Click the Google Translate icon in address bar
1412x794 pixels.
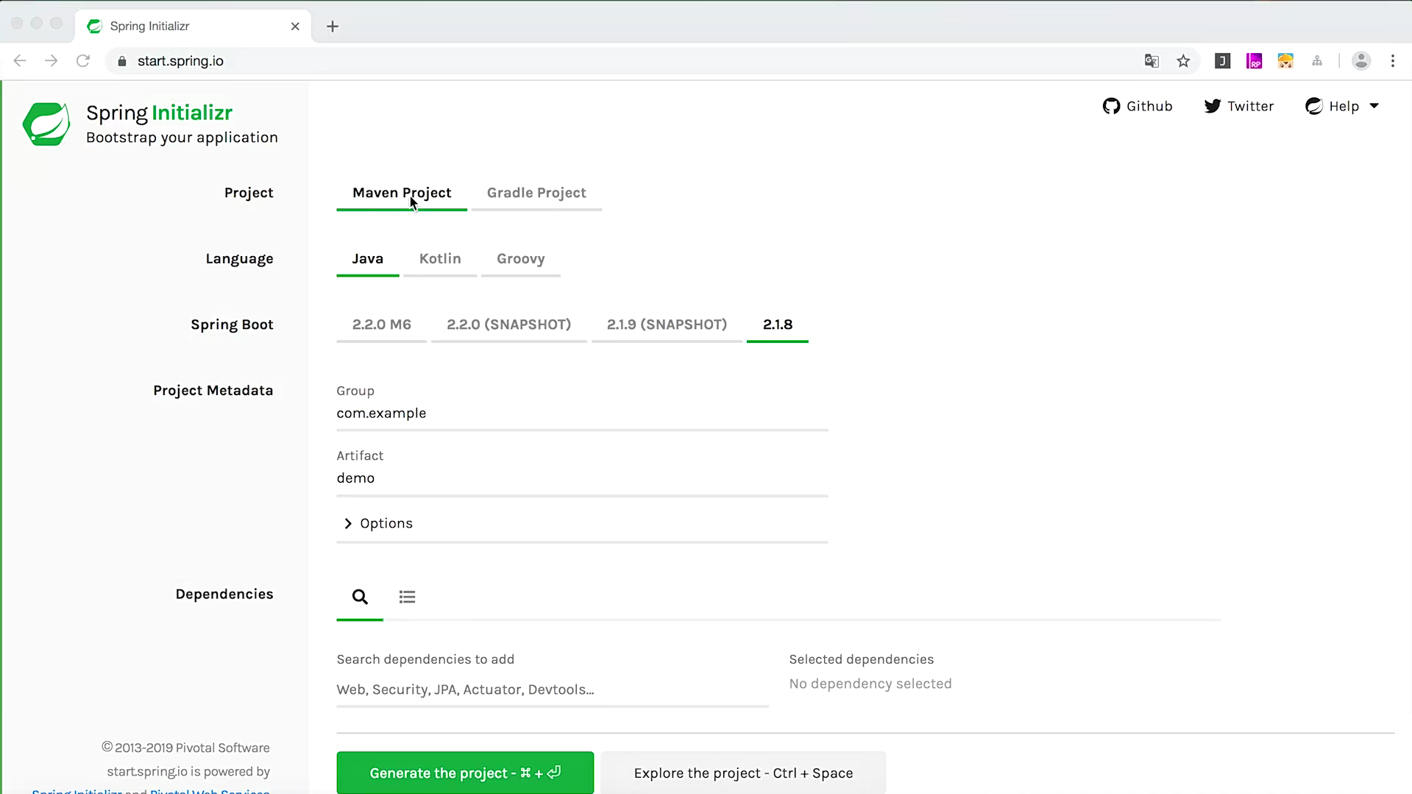(1152, 61)
